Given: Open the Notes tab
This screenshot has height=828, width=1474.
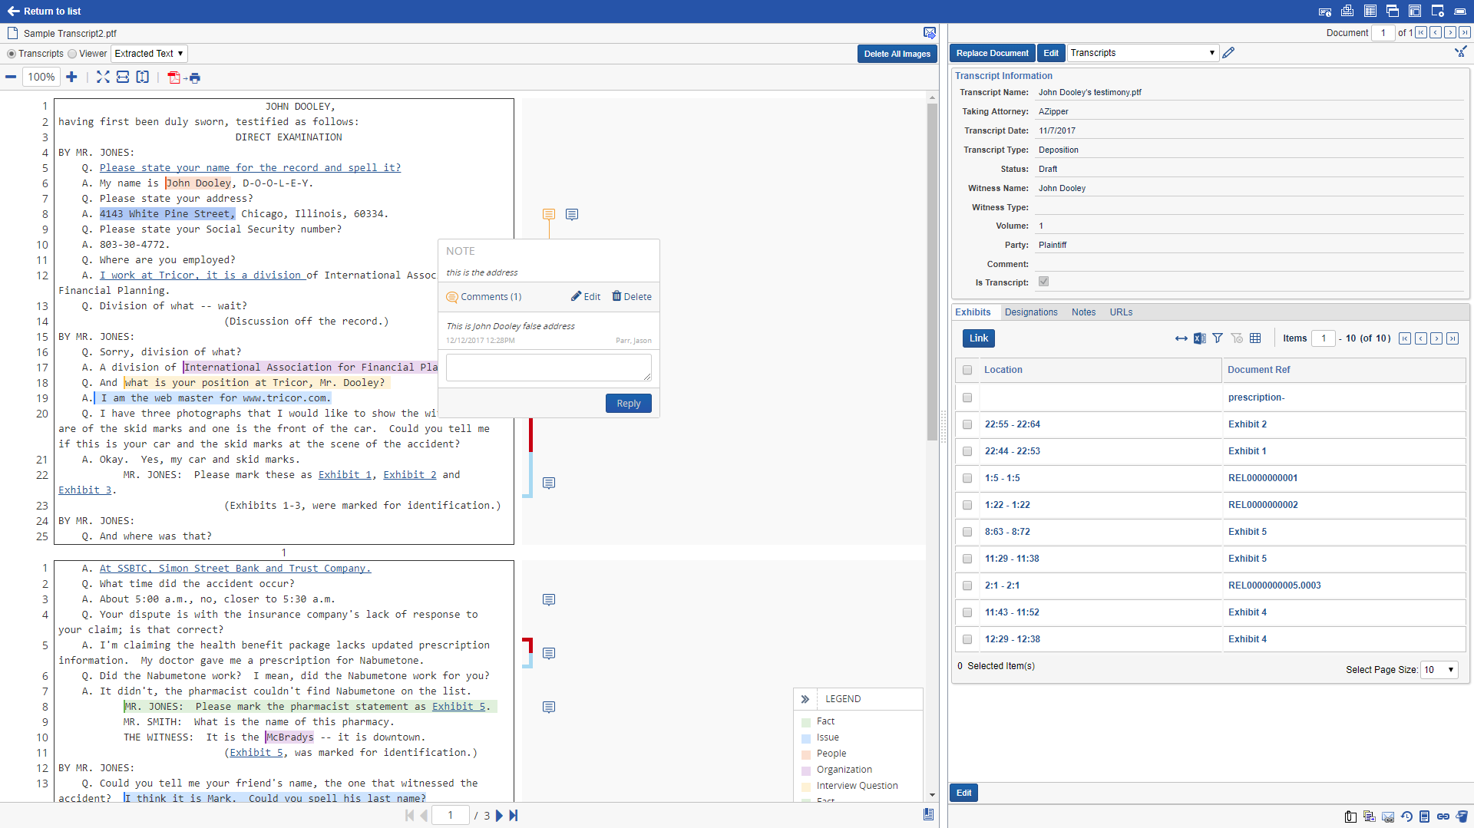Looking at the screenshot, I should [1083, 312].
